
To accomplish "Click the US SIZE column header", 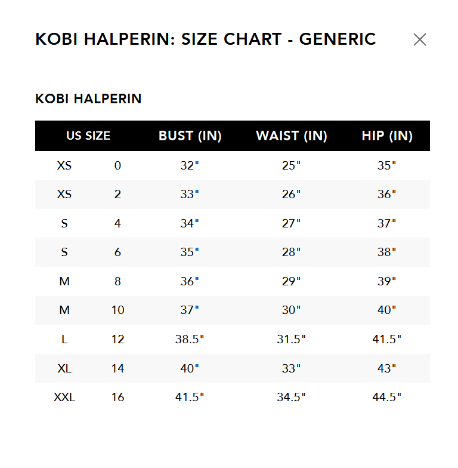I will coord(88,136).
